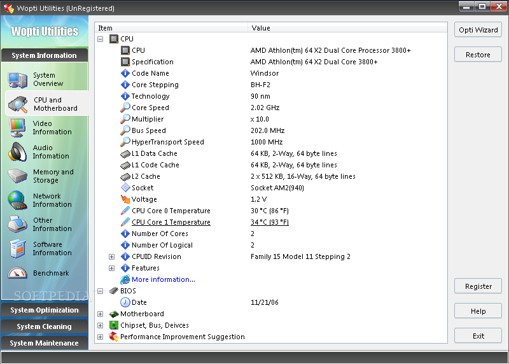Select the HyperTransport Speed row
The height and width of the screenshot is (364, 509).
[271, 142]
